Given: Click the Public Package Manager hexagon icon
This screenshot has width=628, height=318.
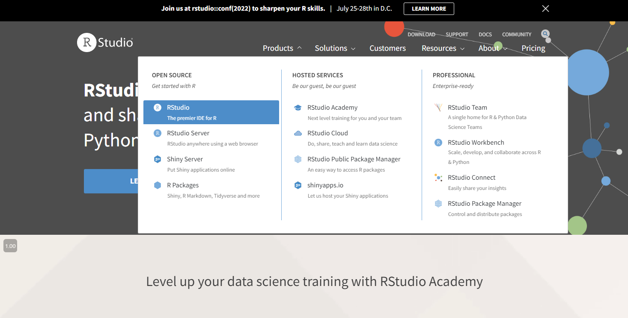Looking at the screenshot, I should (298, 159).
